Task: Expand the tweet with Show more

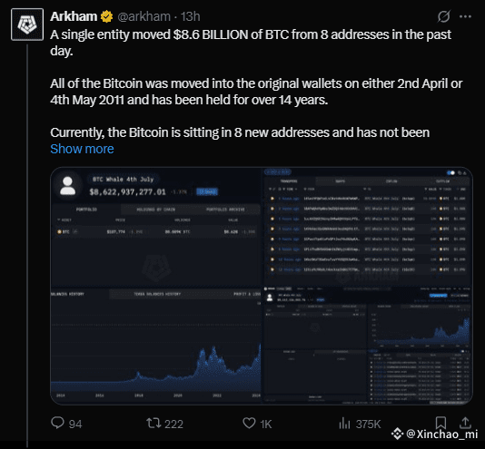Action: 82,149
